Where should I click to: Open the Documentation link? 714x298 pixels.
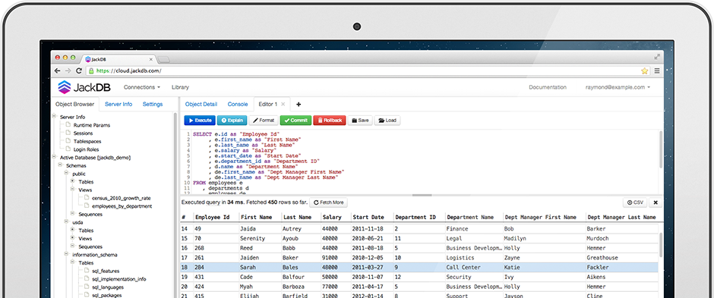pyautogui.click(x=548, y=87)
